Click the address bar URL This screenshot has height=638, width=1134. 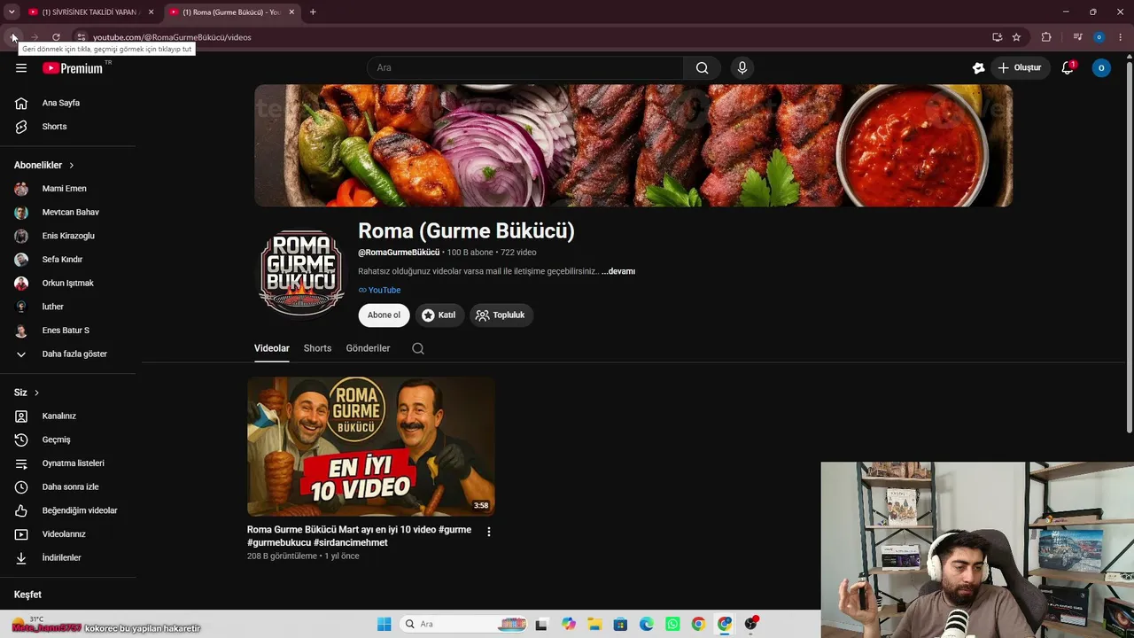[173, 37]
